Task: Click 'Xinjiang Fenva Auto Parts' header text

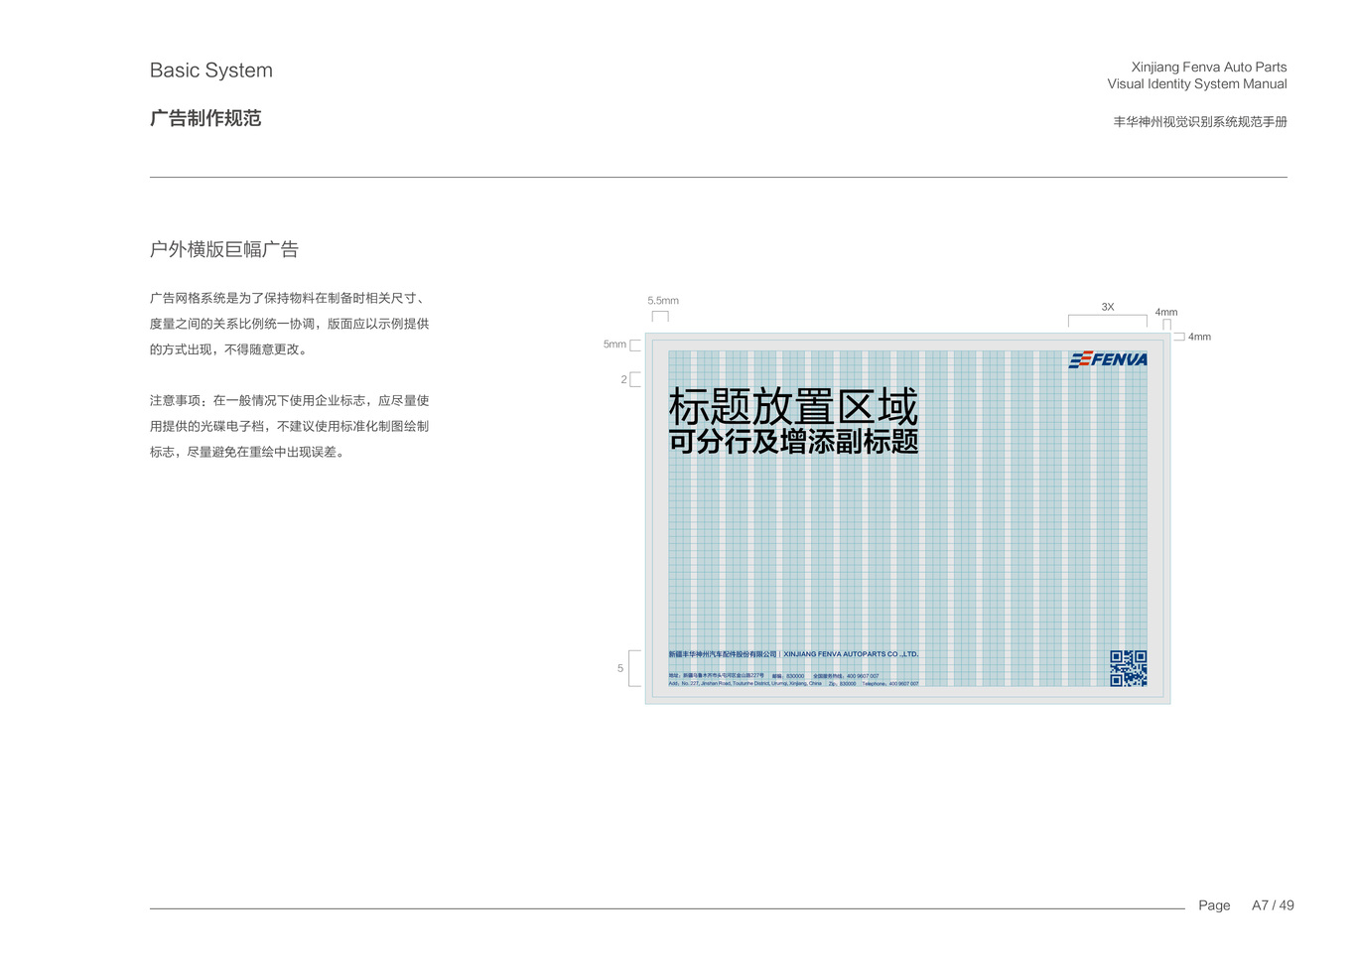Action: point(1209,67)
